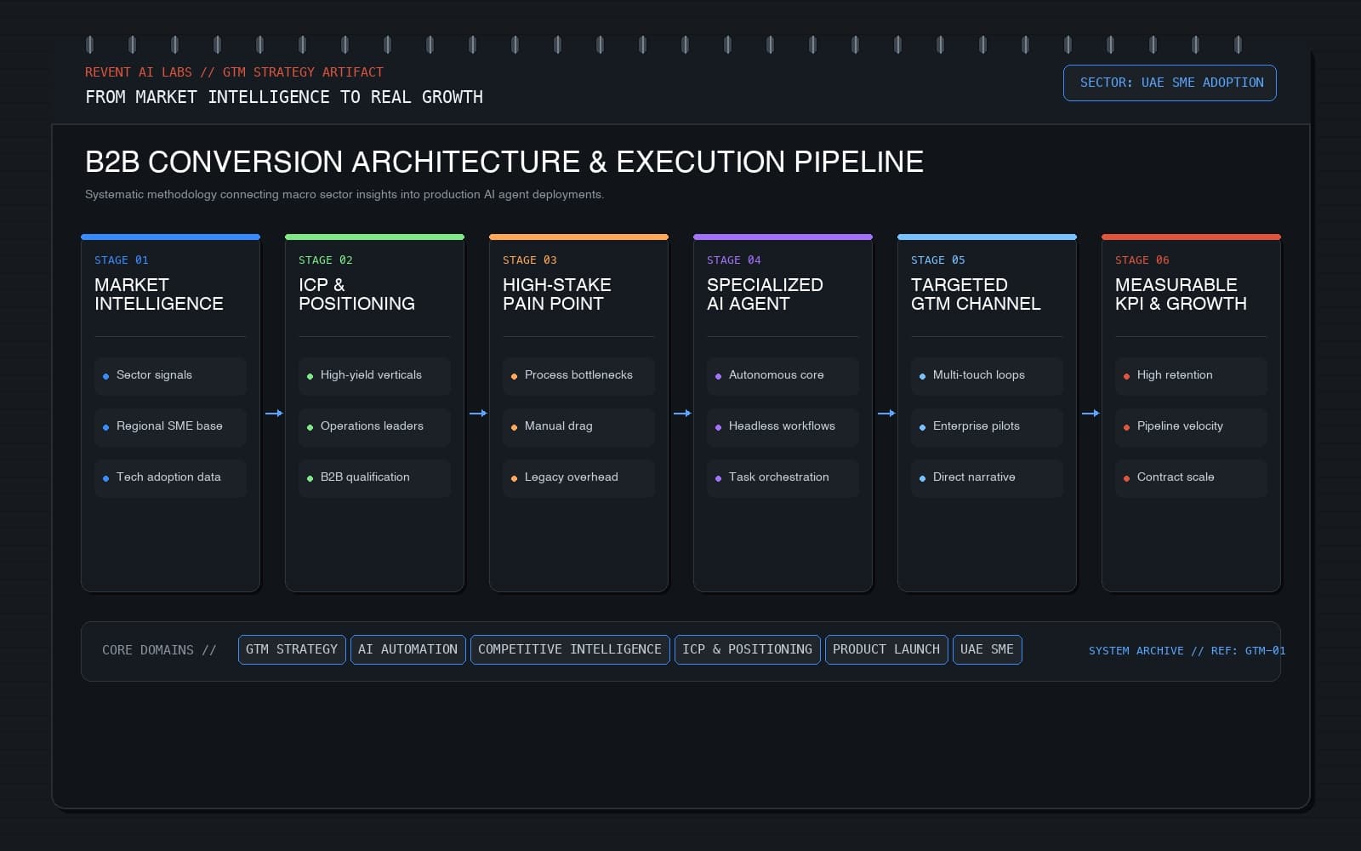Click the REVENT AI LABS // GTM STRATEGY ARTIFACT label

point(234,72)
